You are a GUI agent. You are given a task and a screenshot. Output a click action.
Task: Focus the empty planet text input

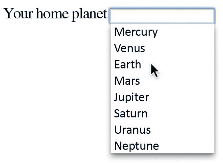162,15
